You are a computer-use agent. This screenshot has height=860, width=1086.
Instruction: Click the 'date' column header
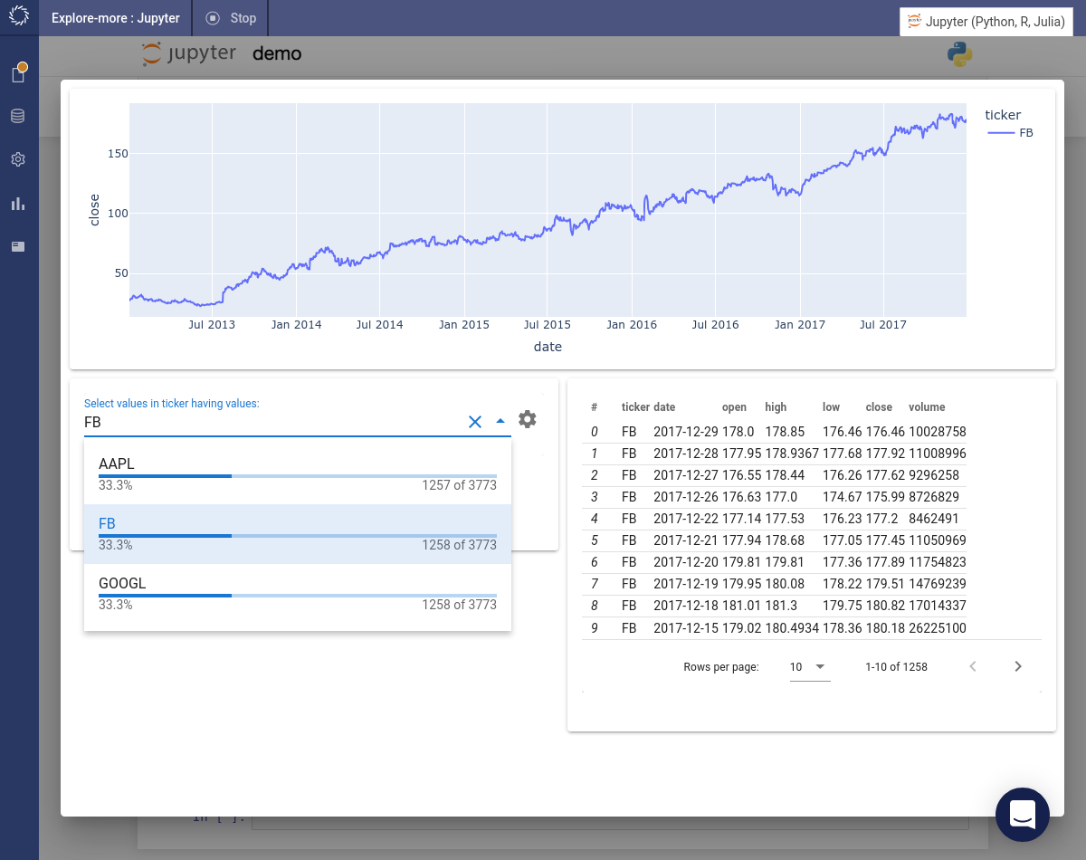[664, 407]
